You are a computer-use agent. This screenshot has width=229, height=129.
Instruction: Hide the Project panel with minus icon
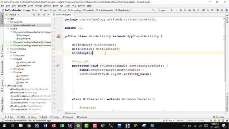[x=49, y=15]
